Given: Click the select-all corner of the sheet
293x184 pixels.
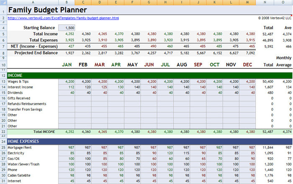Looking at the screenshot, I should coord(3,3).
